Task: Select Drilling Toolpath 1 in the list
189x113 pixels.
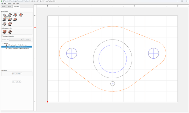Action: coord(17,45)
